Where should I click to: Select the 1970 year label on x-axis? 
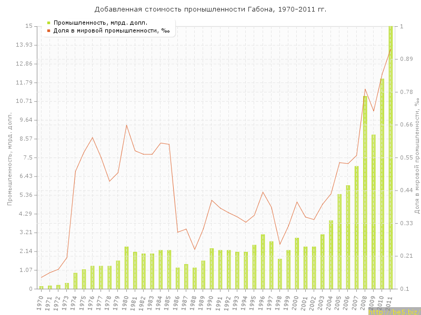(x=41, y=302)
